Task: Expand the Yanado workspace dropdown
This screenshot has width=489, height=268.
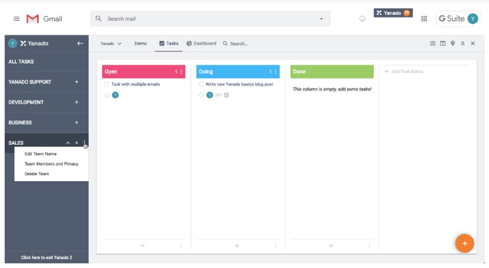Action: click(x=111, y=44)
